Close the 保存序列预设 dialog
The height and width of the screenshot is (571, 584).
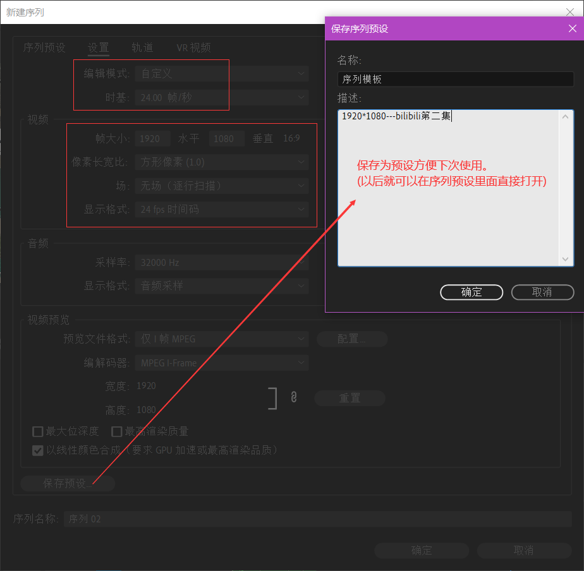(573, 28)
